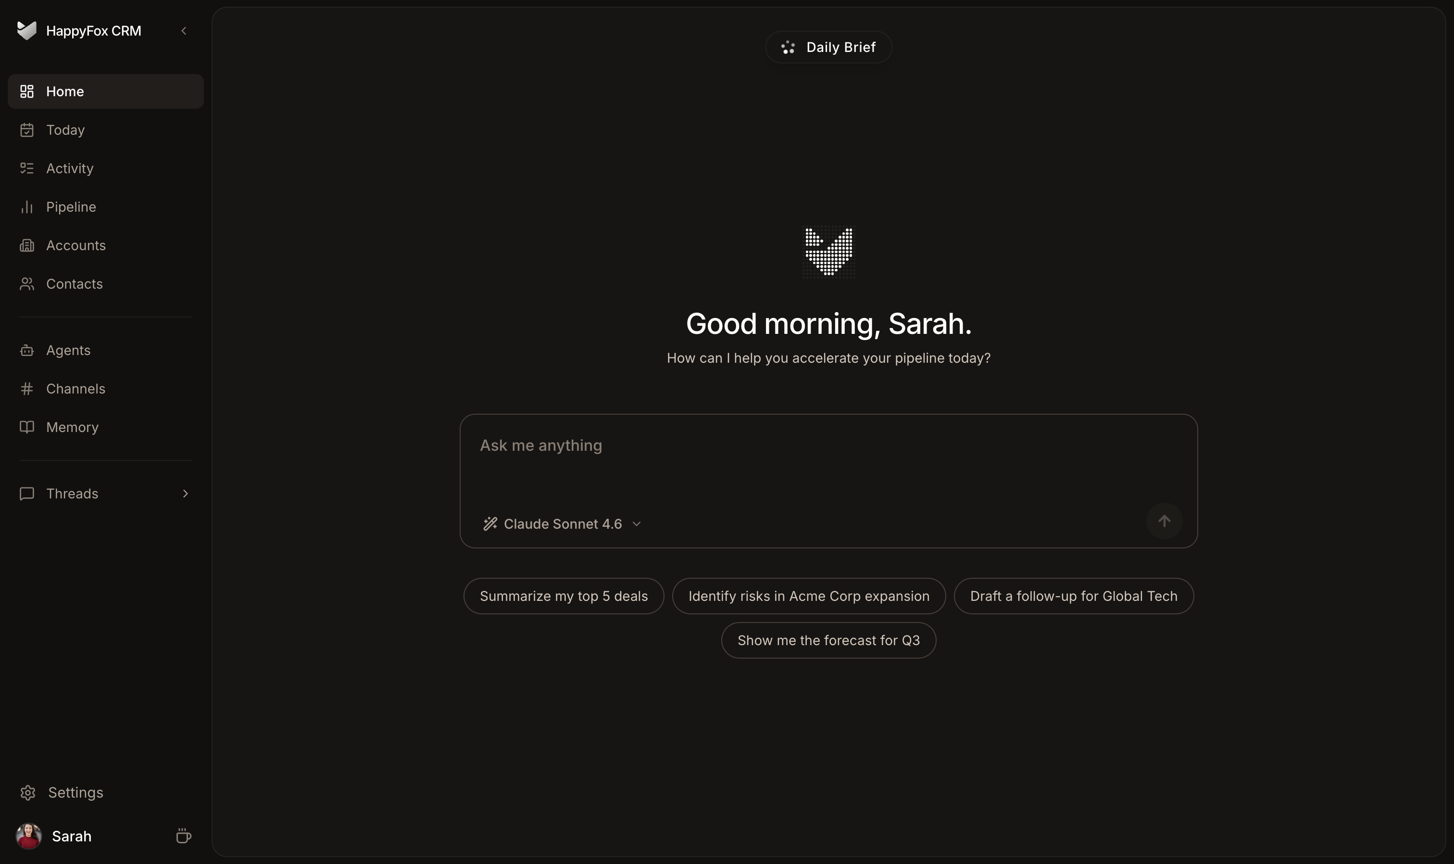The width and height of the screenshot is (1454, 864).
Task: Click the Contacts people icon
Action: tap(27, 283)
